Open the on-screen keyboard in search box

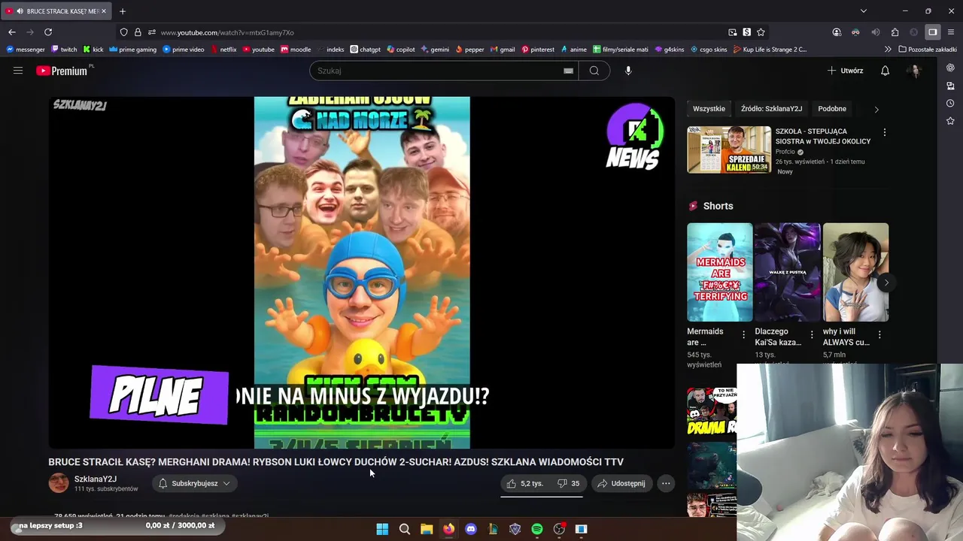tap(568, 71)
